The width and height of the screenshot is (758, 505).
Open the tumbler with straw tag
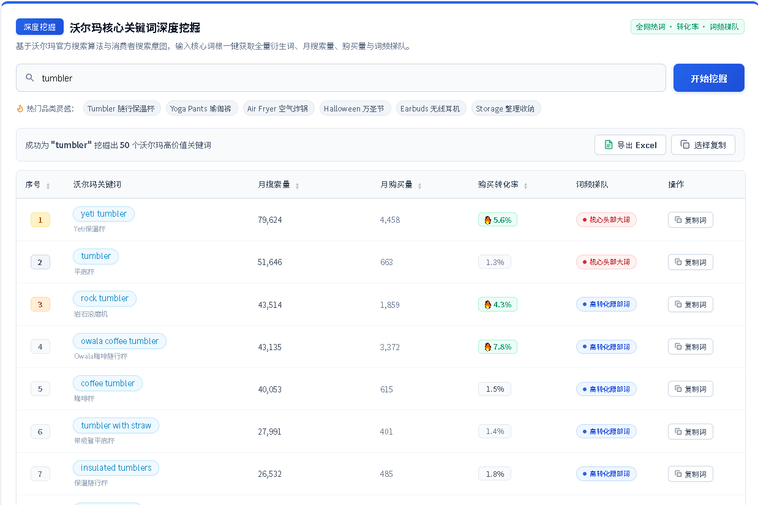coord(116,425)
